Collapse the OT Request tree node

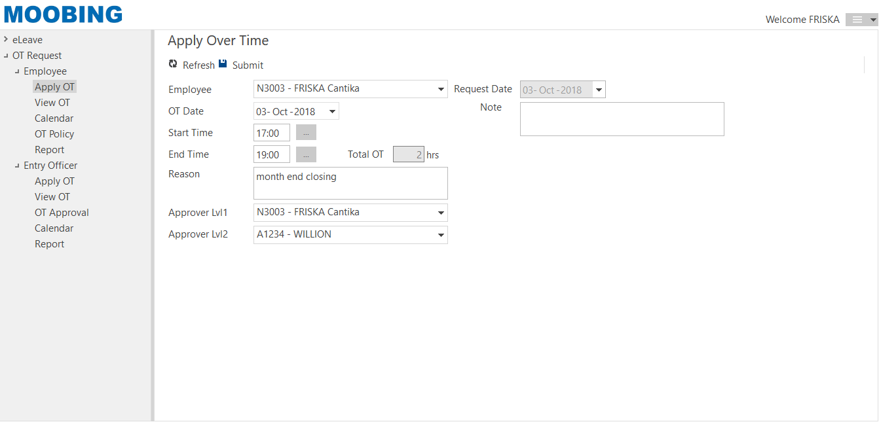[x=6, y=56]
